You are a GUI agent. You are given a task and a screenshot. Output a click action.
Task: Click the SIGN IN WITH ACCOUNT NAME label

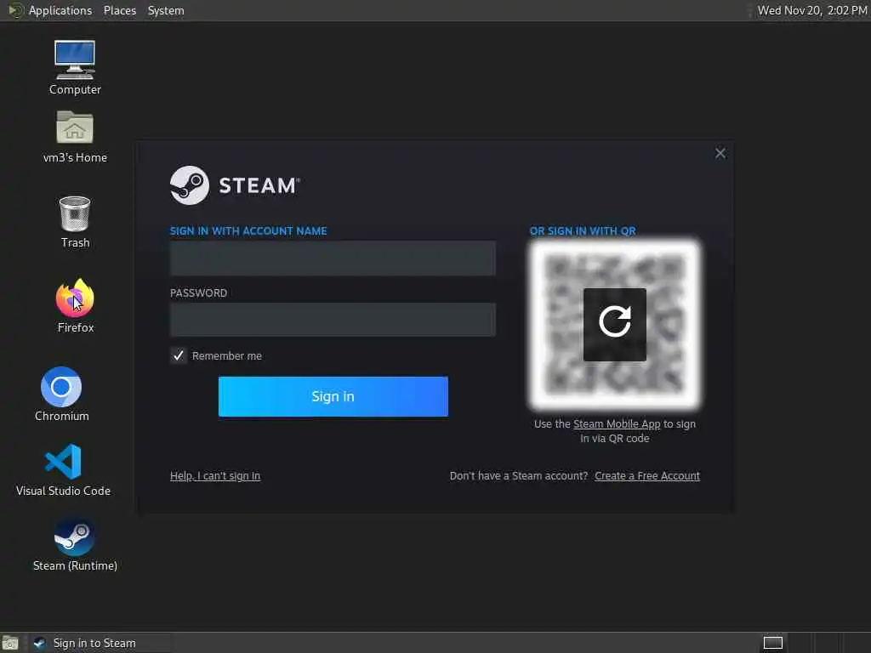(248, 231)
